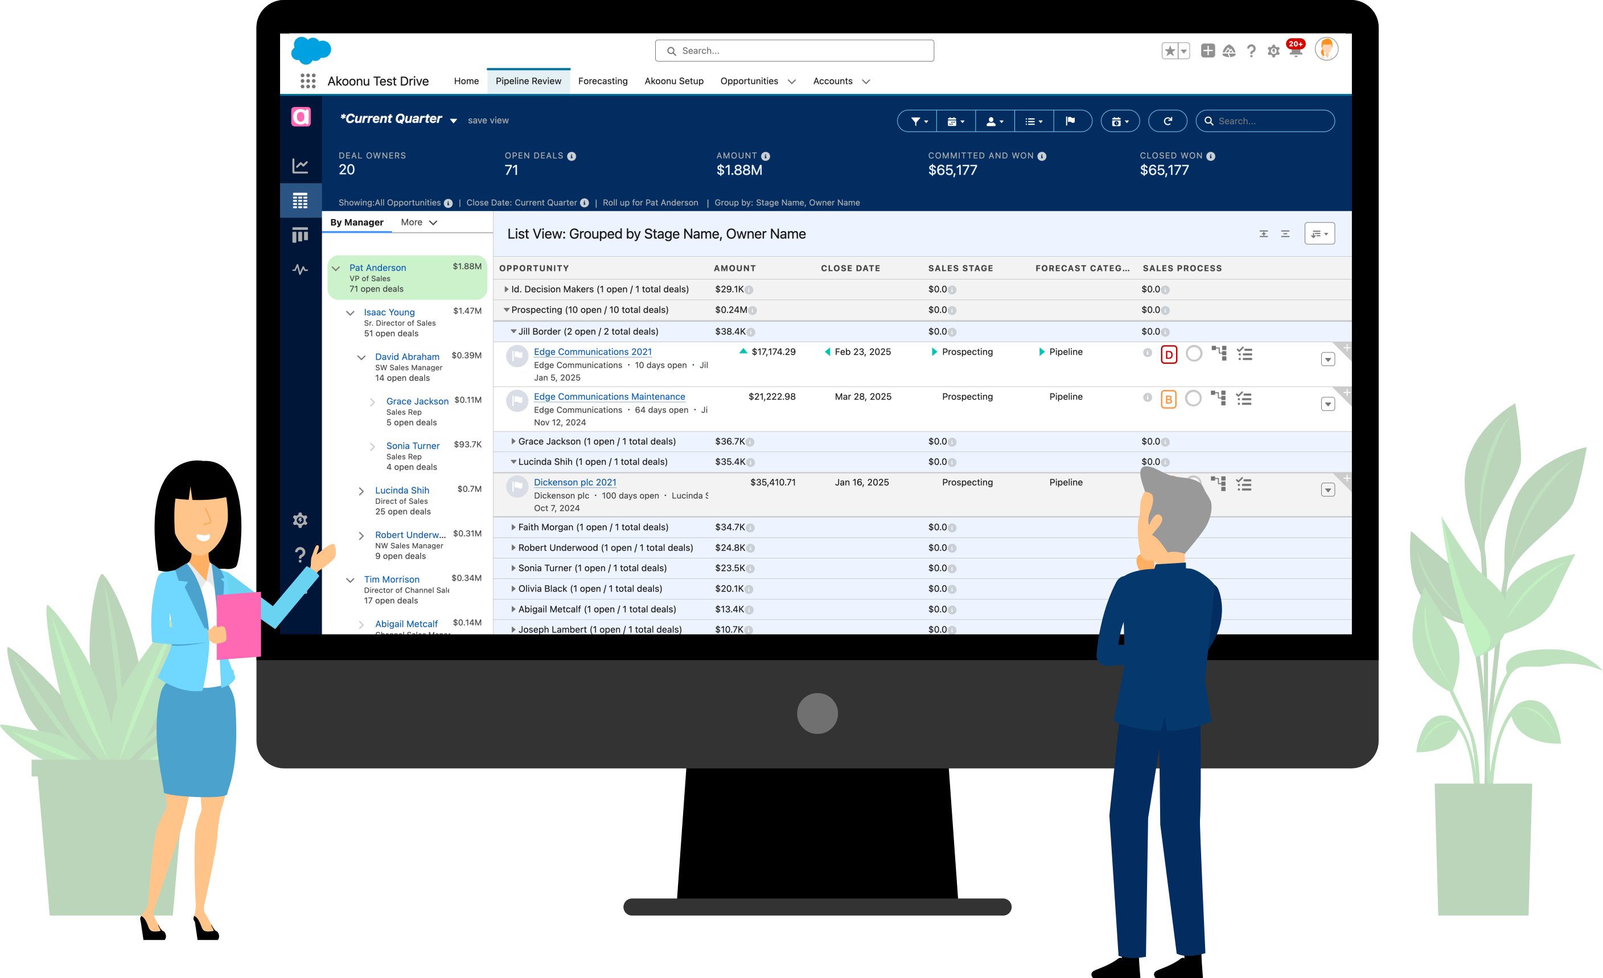Image resolution: width=1603 pixels, height=978 pixels.
Task: Expand the Id. Decision Makers group
Action: click(x=506, y=289)
